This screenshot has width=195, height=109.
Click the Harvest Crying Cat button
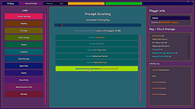[97, 43]
